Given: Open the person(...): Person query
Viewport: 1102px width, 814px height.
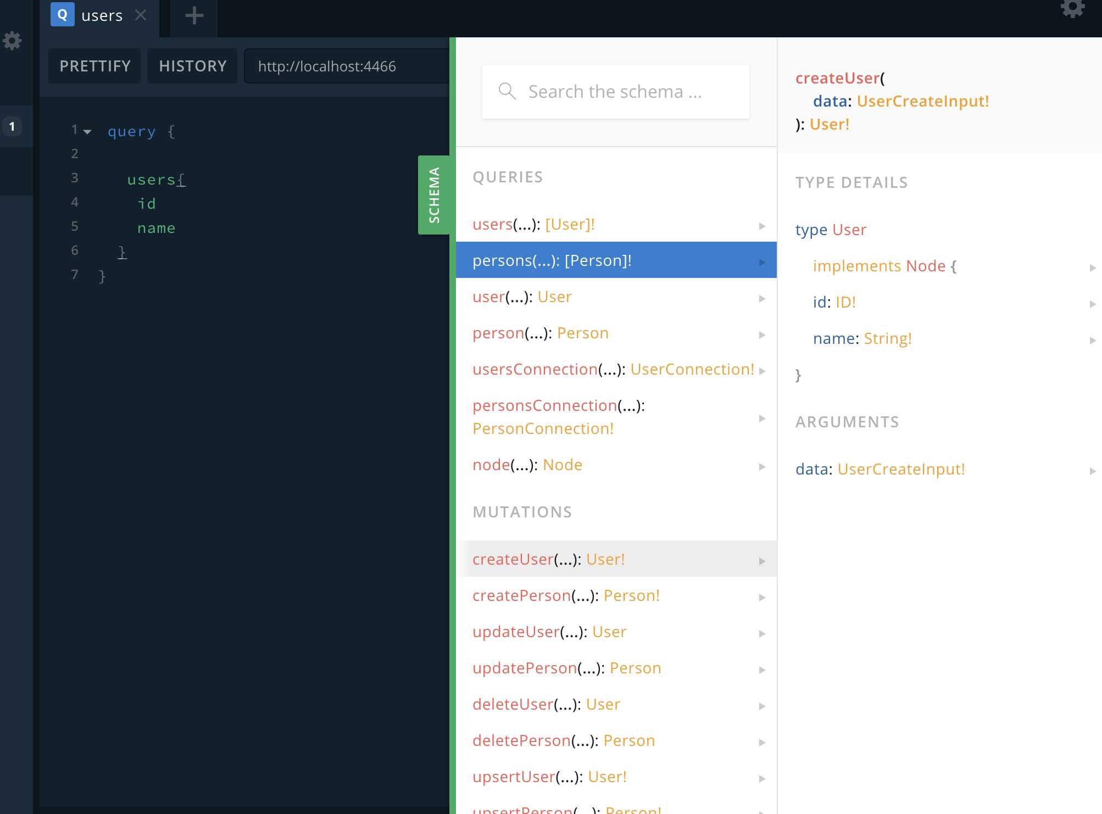Looking at the screenshot, I should pyautogui.click(x=616, y=333).
